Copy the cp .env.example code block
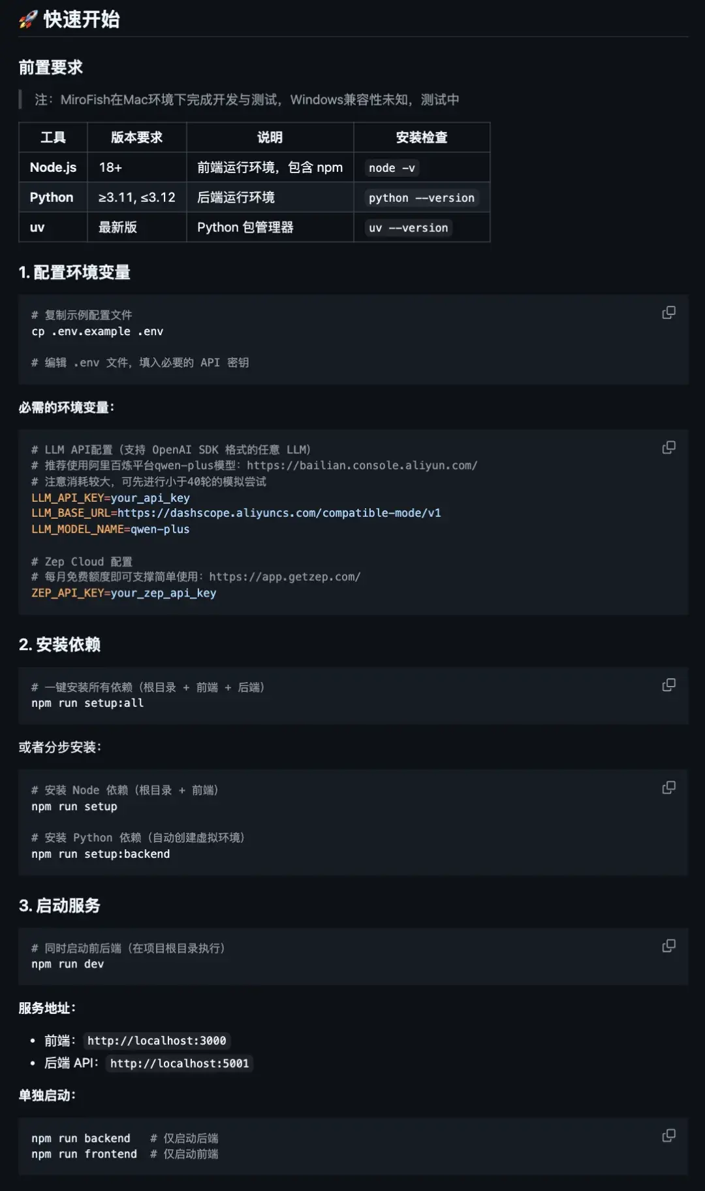Screen dimensions: 705x1191 point(668,314)
